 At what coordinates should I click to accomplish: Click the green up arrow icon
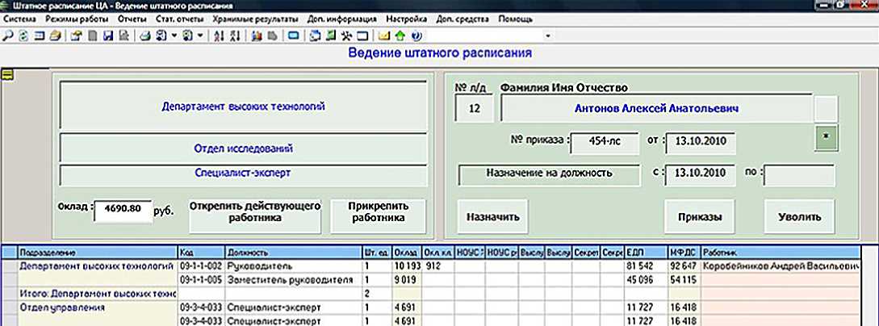click(400, 36)
